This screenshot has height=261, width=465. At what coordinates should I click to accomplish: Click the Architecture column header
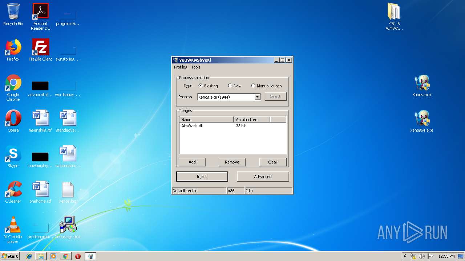tap(252, 119)
